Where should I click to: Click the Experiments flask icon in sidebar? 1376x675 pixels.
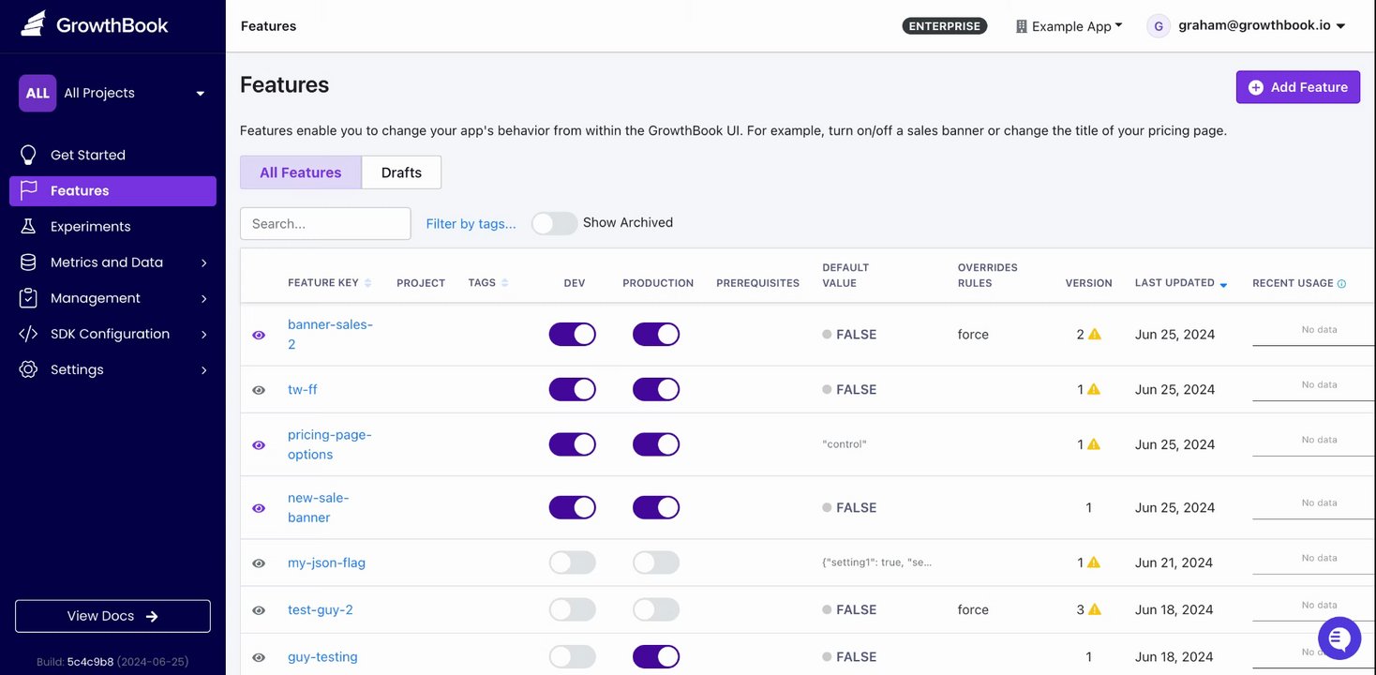tap(28, 227)
